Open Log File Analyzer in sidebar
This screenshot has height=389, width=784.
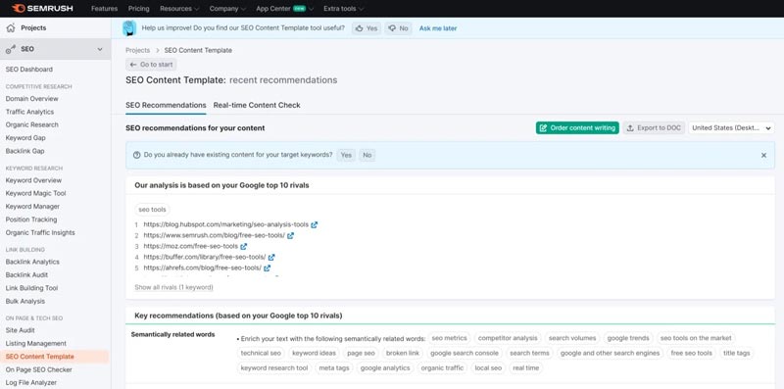pos(31,383)
